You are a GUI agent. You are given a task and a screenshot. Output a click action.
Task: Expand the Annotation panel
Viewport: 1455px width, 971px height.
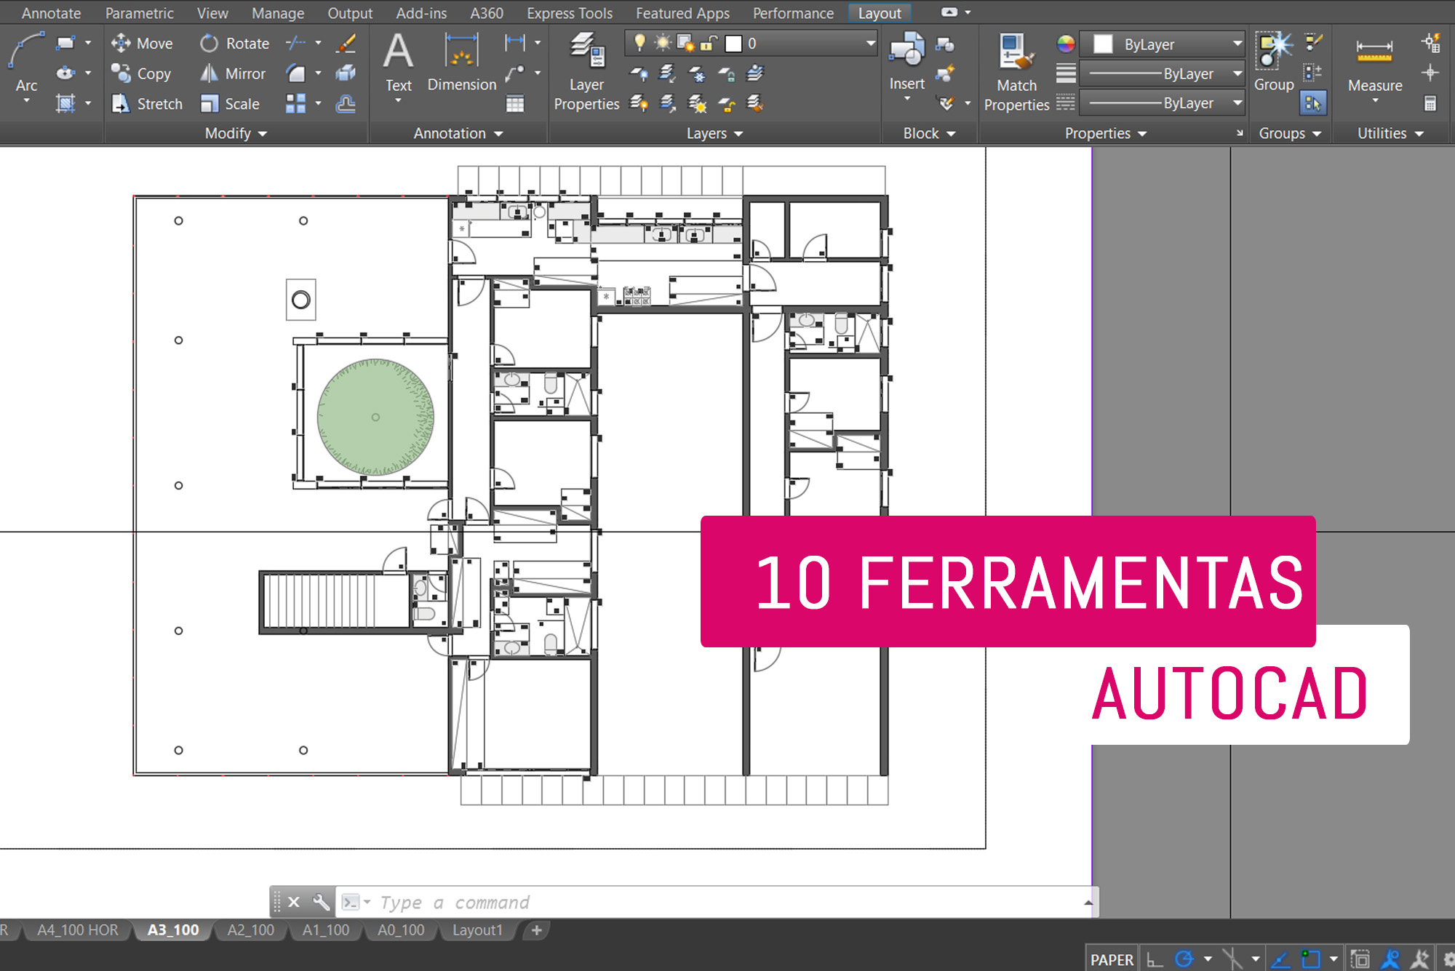458,133
